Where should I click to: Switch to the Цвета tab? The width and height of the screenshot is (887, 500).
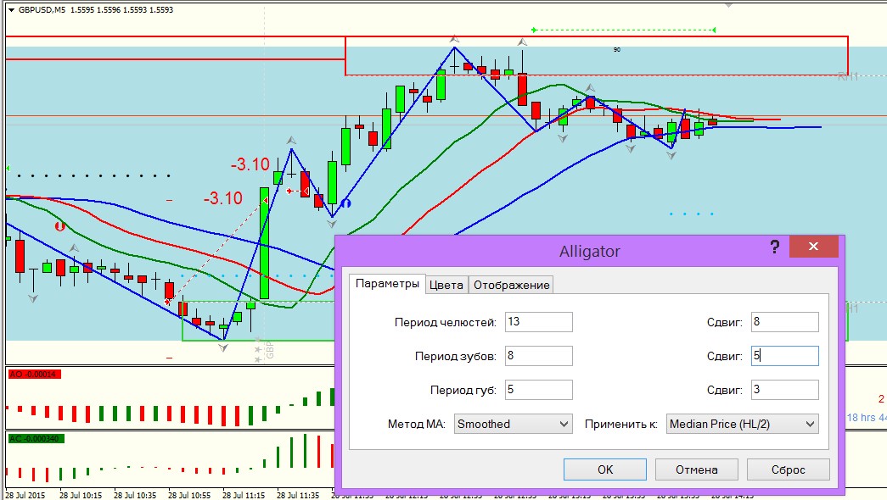(x=446, y=286)
